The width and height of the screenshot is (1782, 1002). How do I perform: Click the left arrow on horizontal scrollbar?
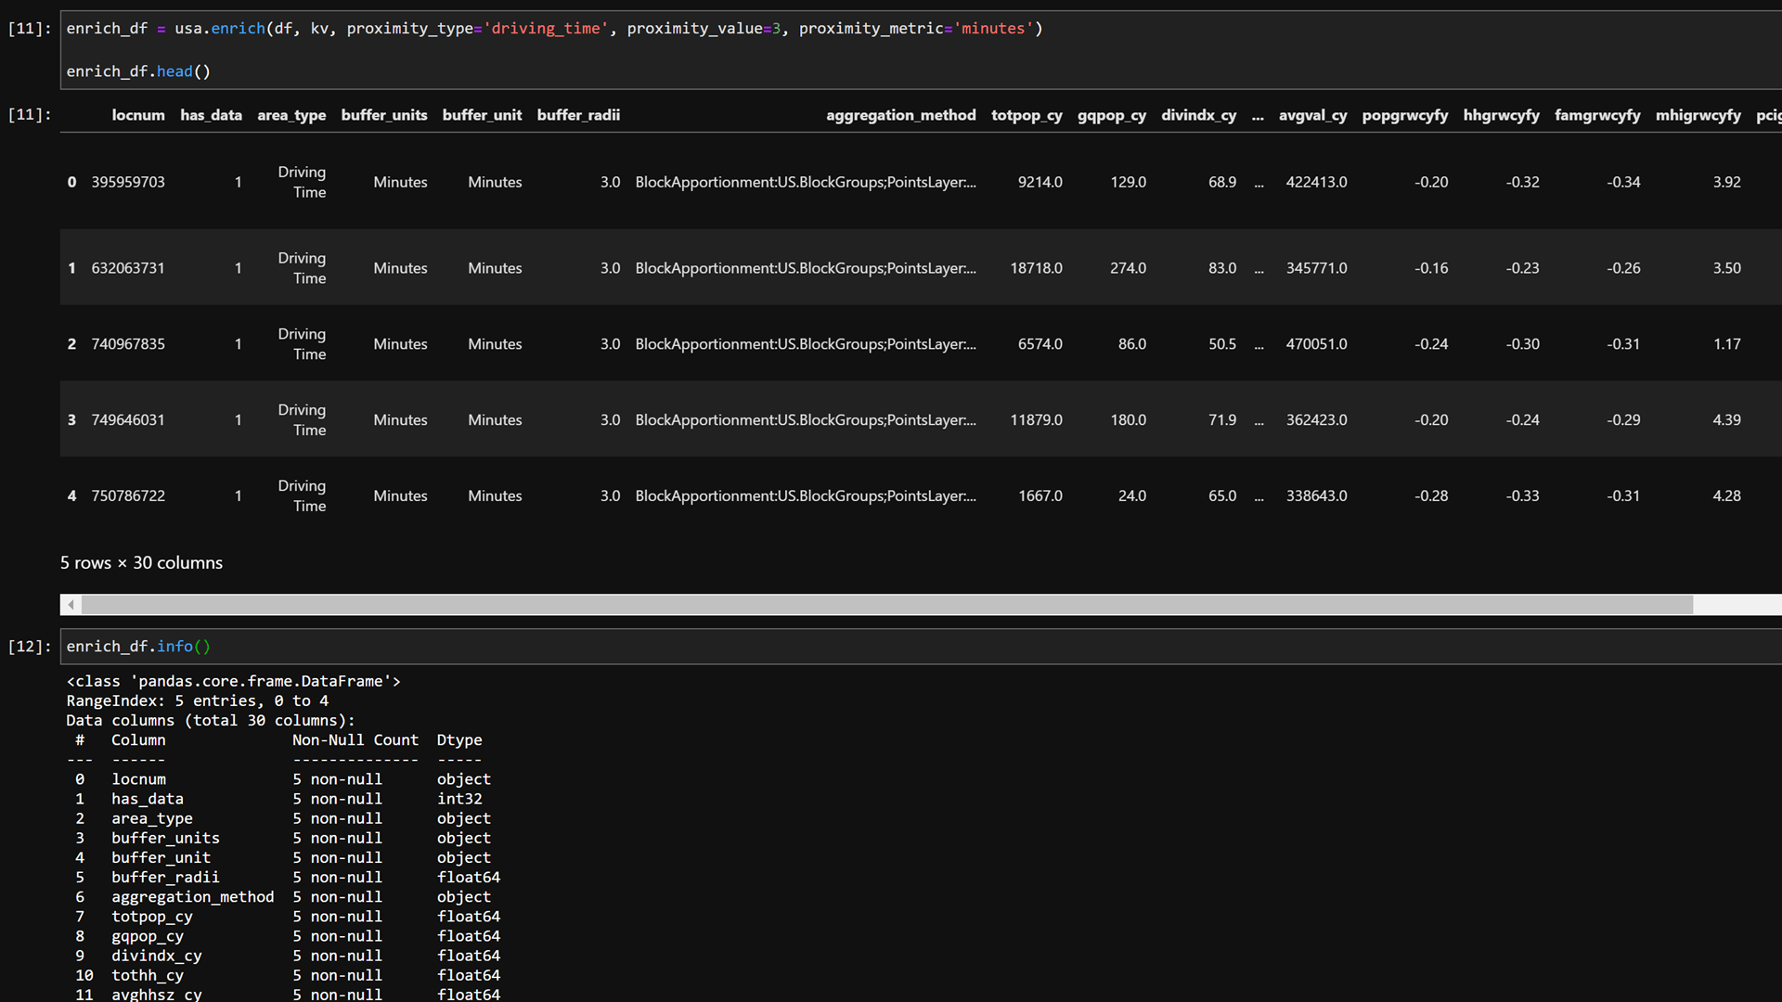coord(71,605)
